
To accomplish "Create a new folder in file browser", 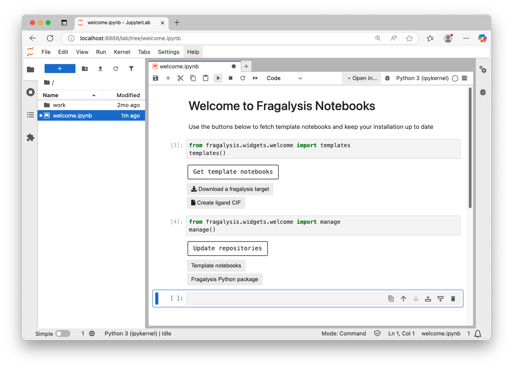I will (85, 69).
